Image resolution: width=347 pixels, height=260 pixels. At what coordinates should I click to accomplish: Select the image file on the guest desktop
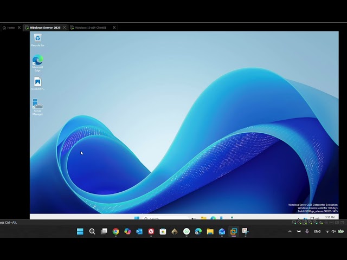pyautogui.click(x=37, y=83)
